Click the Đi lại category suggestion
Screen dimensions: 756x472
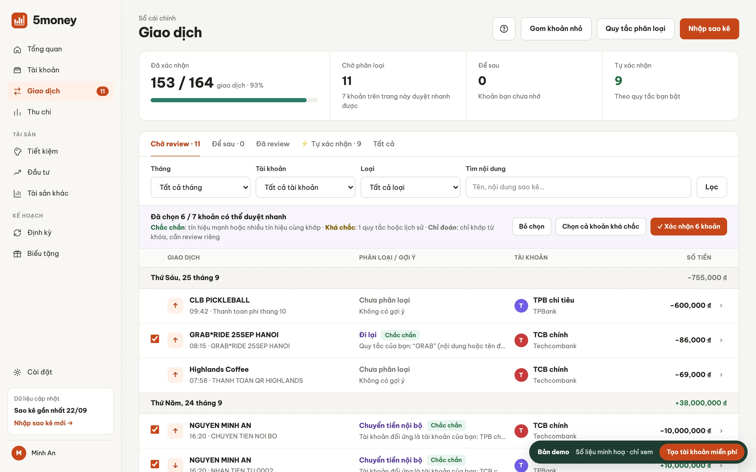(368, 335)
